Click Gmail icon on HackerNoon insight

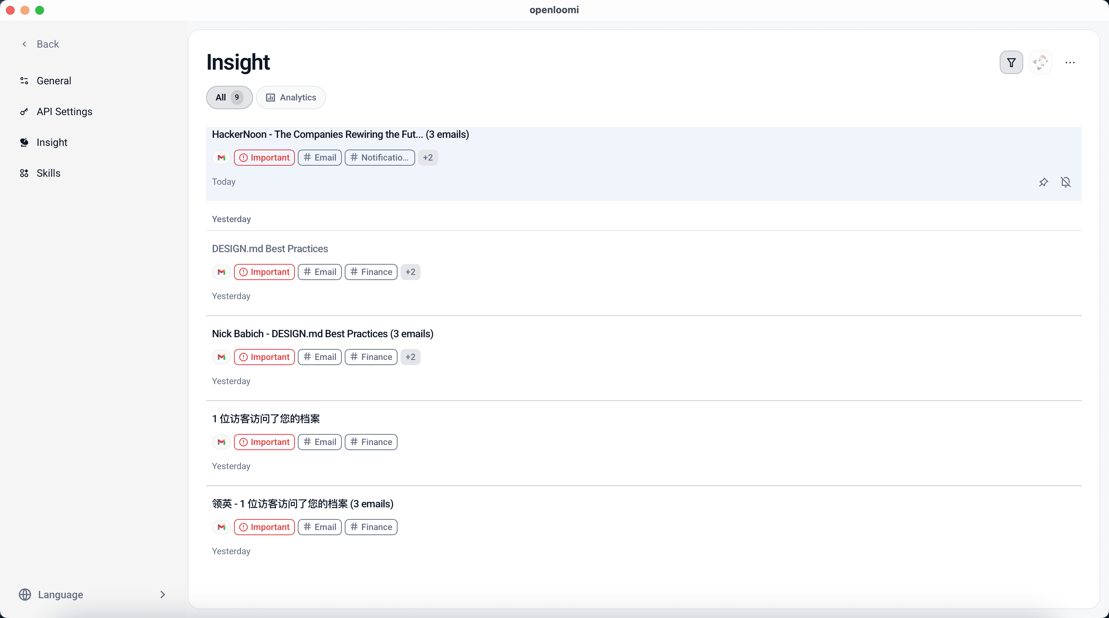click(x=222, y=158)
